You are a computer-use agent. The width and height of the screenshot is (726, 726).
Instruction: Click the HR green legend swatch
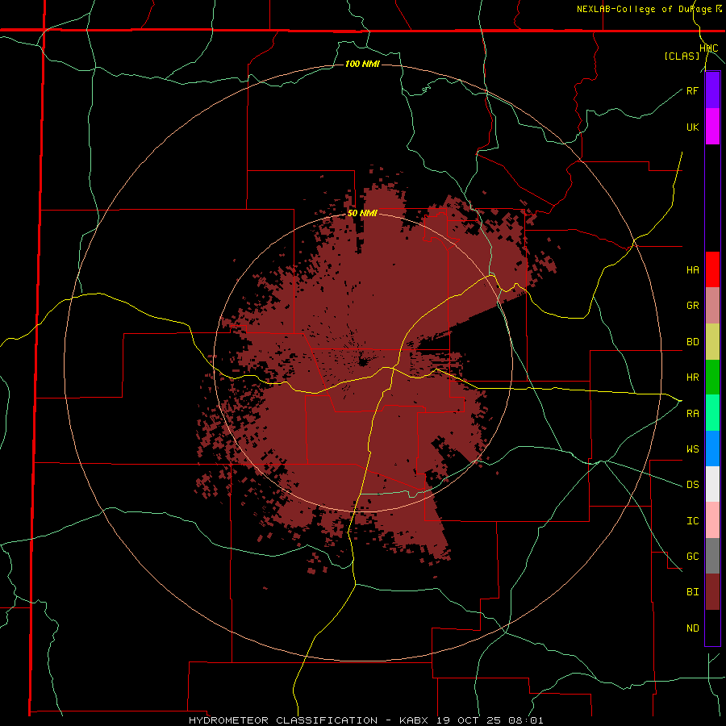pos(712,377)
